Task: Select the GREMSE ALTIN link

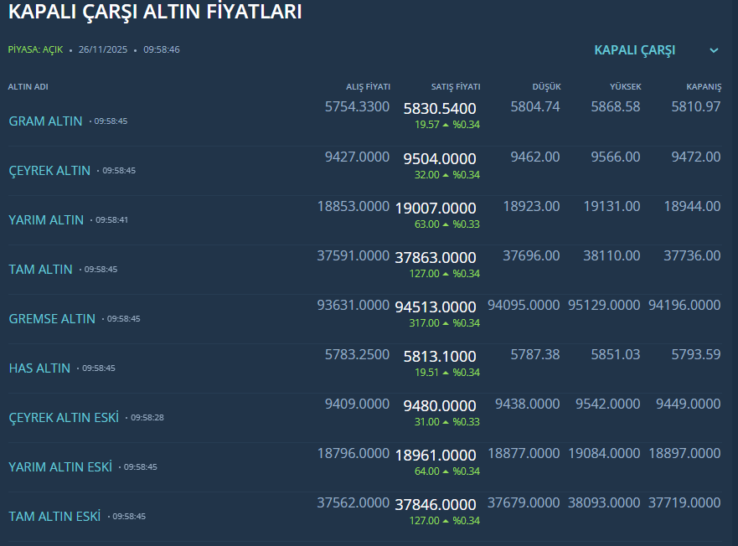Action: tap(52, 318)
